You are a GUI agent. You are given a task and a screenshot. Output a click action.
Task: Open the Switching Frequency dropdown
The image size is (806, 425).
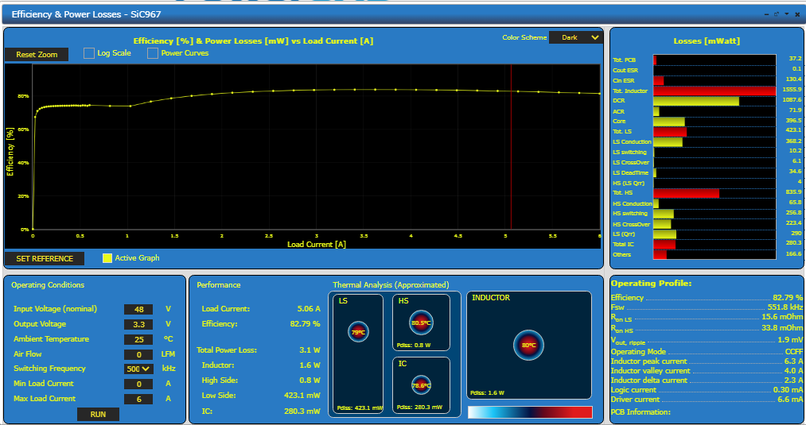138,369
